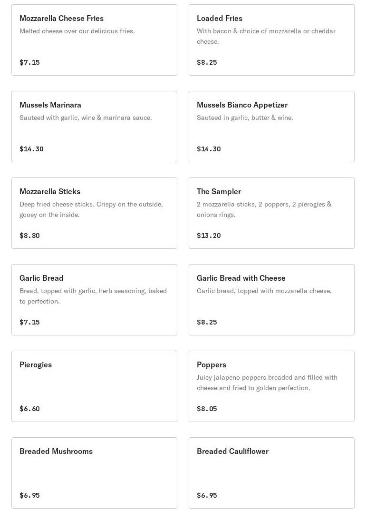Image resolution: width=366 pixels, height=521 pixels.
Task: Click the $13.20 price on The Sampler
Action: pos(209,236)
